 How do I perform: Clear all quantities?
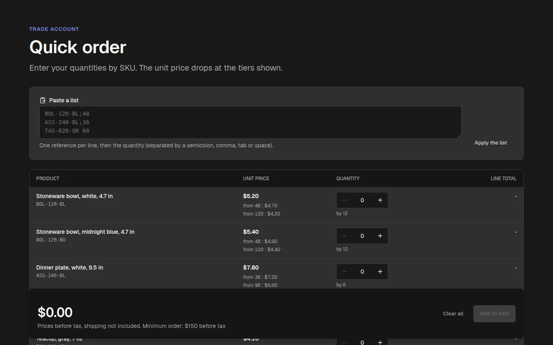(x=453, y=314)
